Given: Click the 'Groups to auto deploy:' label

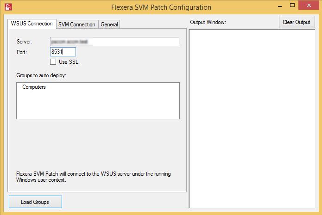Looking at the screenshot, I should pyautogui.click(x=41, y=75).
